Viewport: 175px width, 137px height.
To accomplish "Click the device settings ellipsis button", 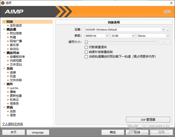I will [x=167, y=29].
